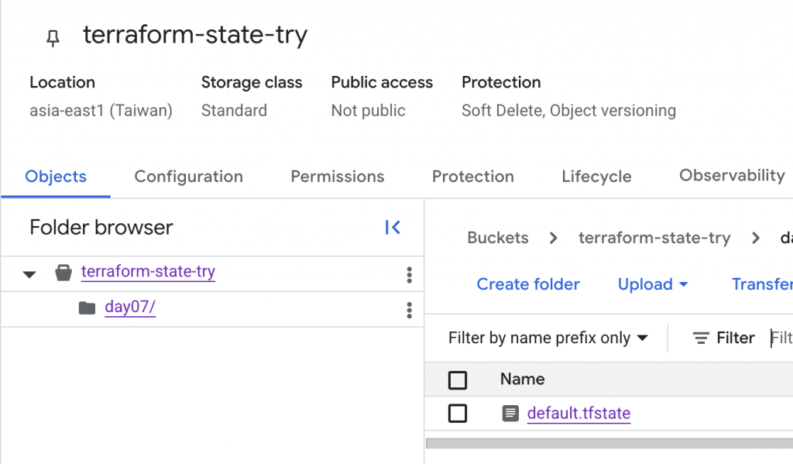Open more options for day07 folder
The image size is (793, 464).
pos(409,310)
